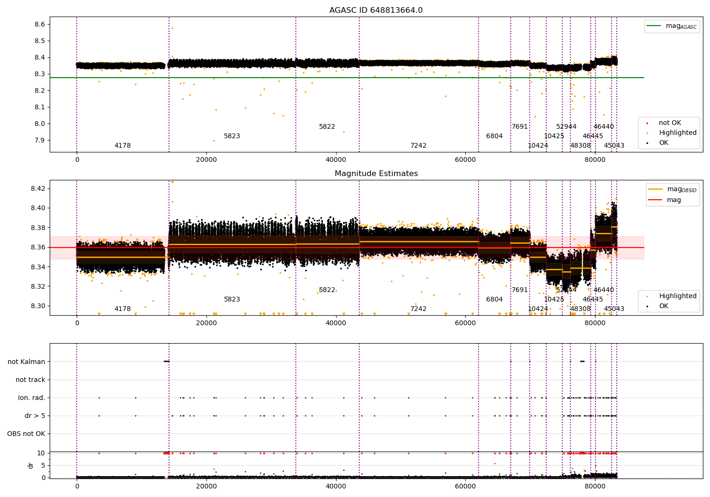Click obsid label '5823' in middle plot
710x497 pixels.
pyautogui.click(x=232, y=300)
